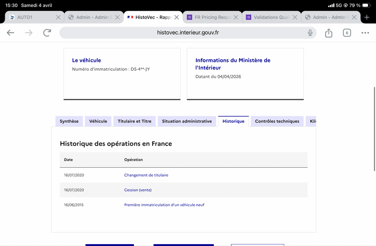Open Première immatriculation d'un véhicule neuf
The image size is (376, 246).
point(164,205)
